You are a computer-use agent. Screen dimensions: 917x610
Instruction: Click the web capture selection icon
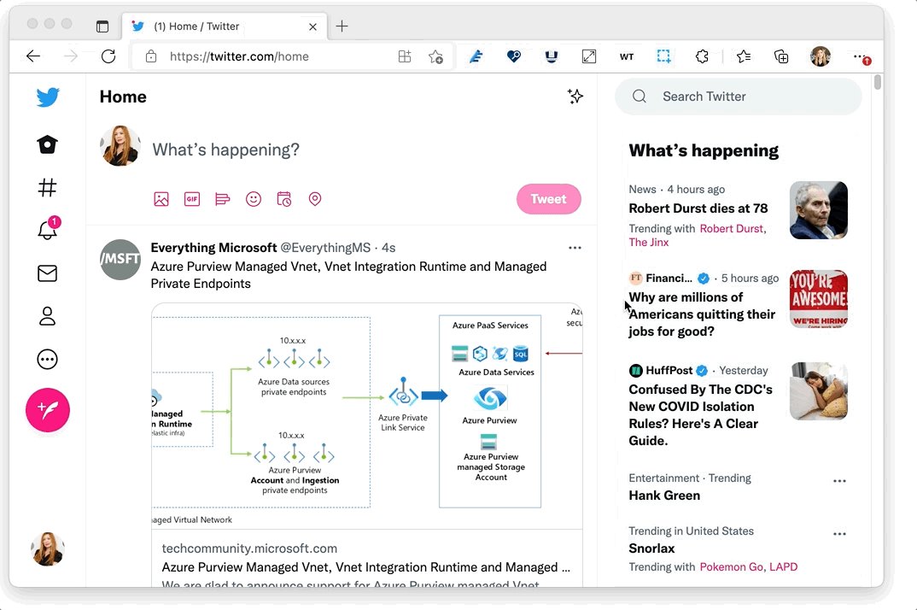click(663, 56)
